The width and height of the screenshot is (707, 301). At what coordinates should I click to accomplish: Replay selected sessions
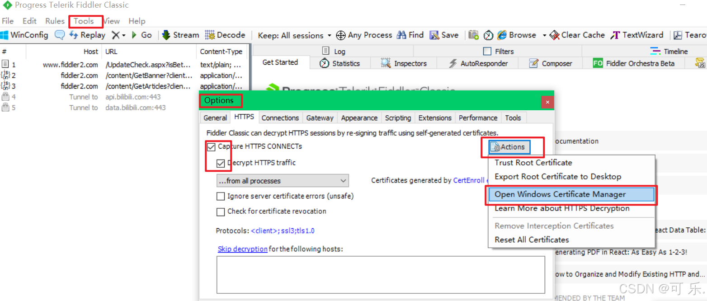click(87, 35)
